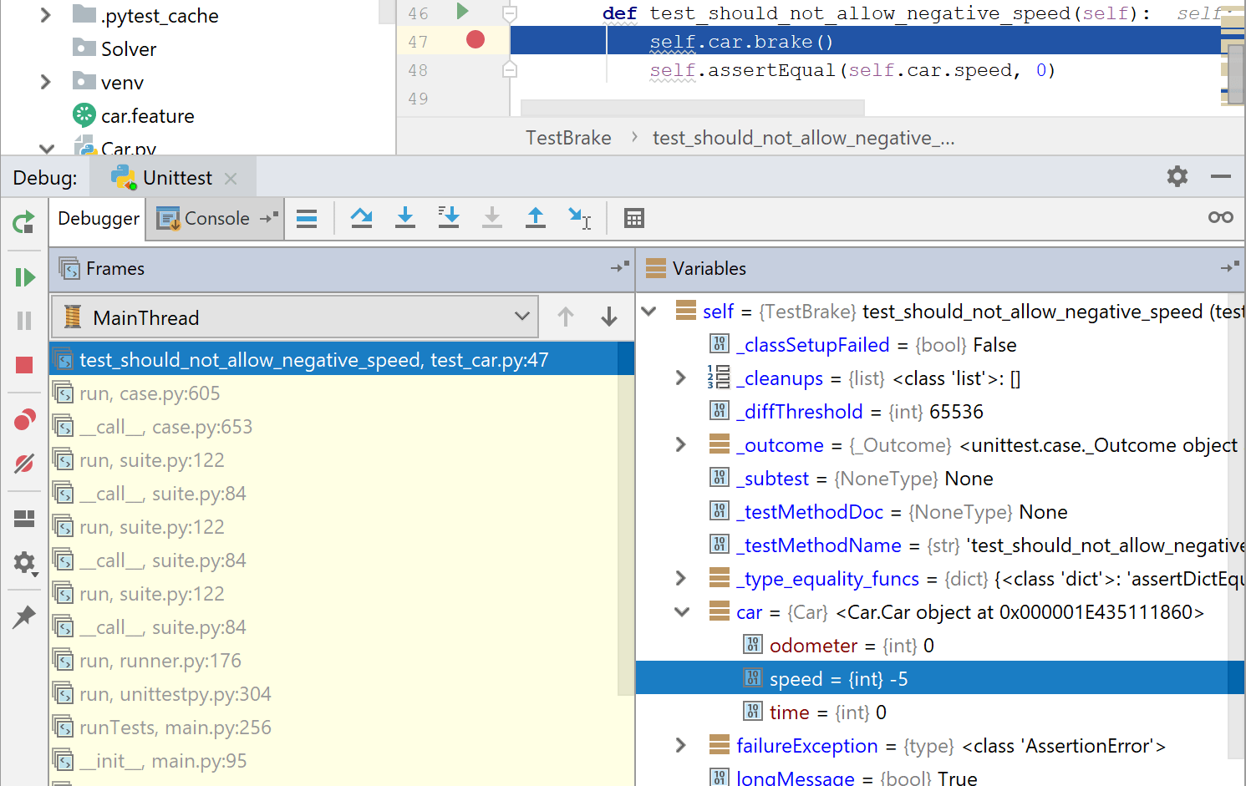Select the Debugger tab

pyautogui.click(x=97, y=218)
